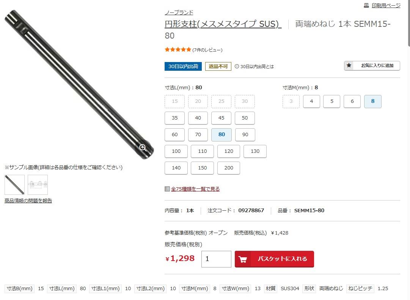This screenshot has height=300, width=410.
Task: Click 商品情報の問題を報告 link
Action: [x=28, y=201]
